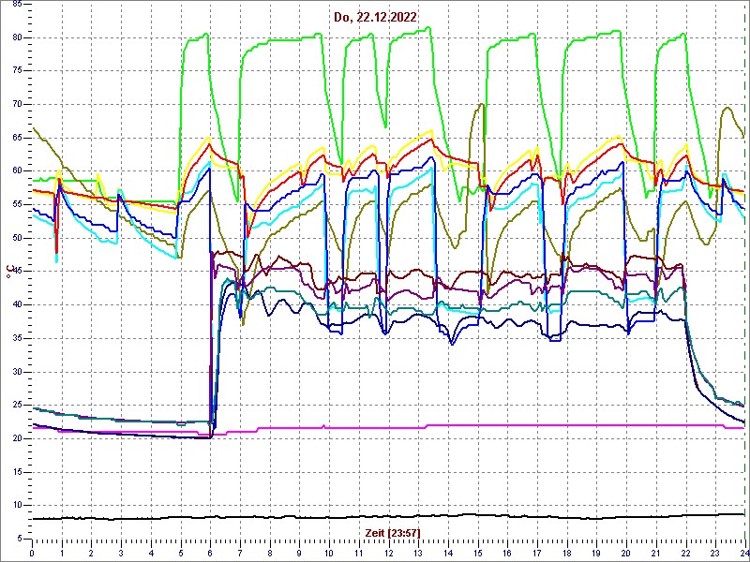Viewport: 750px width, 562px height.
Task: Click hour 19 on the time axis
Action: [596, 553]
